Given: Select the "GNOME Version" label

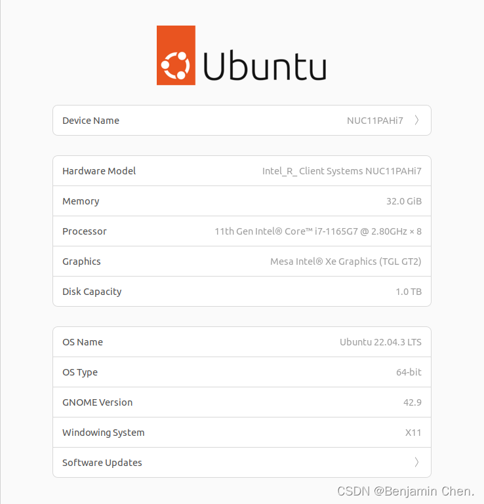Looking at the screenshot, I should 98,402.
